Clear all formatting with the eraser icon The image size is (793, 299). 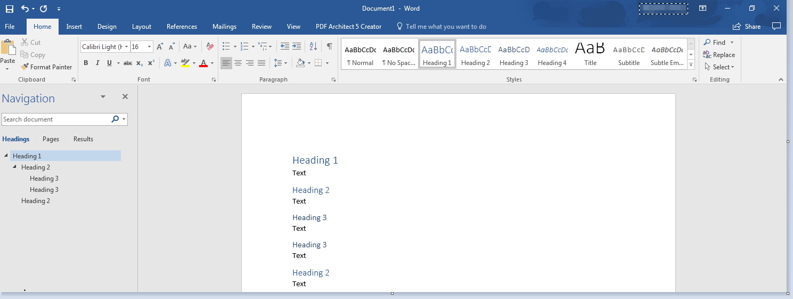coord(210,47)
